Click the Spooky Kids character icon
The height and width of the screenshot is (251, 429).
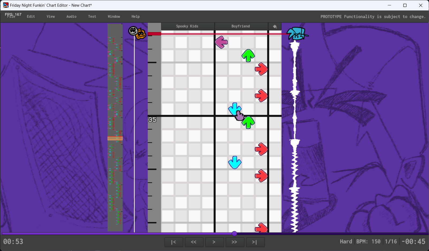(x=137, y=33)
